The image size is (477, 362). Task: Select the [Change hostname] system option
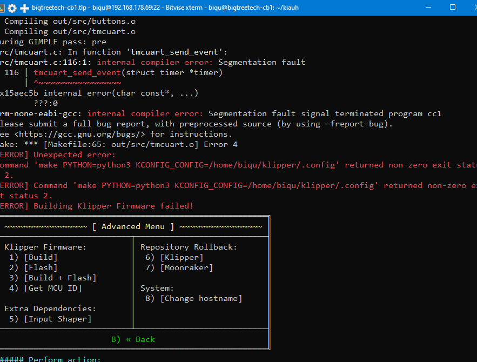point(201,298)
